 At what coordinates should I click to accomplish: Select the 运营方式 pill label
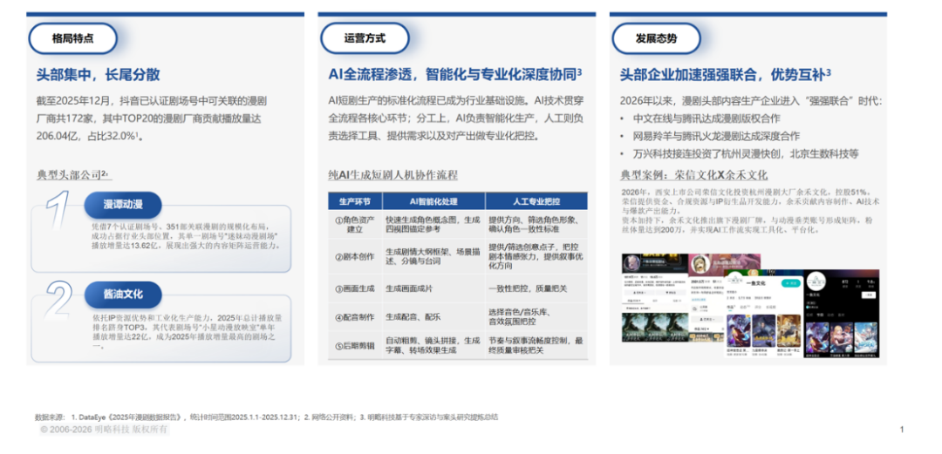point(365,38)
